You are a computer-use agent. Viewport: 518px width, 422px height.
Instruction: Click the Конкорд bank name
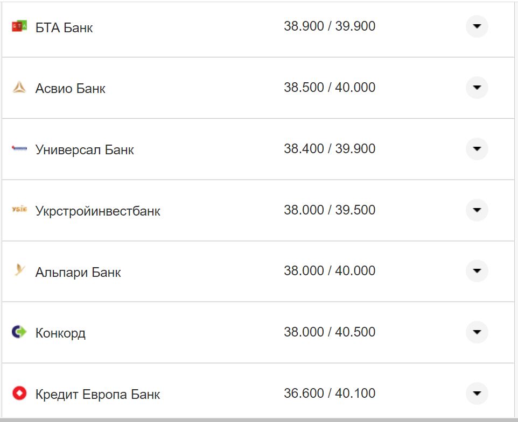[60, 333]
